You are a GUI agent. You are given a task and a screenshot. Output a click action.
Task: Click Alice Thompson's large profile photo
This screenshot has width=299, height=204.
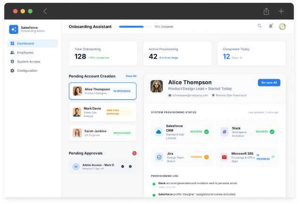pyautogui.click(x=157, y=86)
